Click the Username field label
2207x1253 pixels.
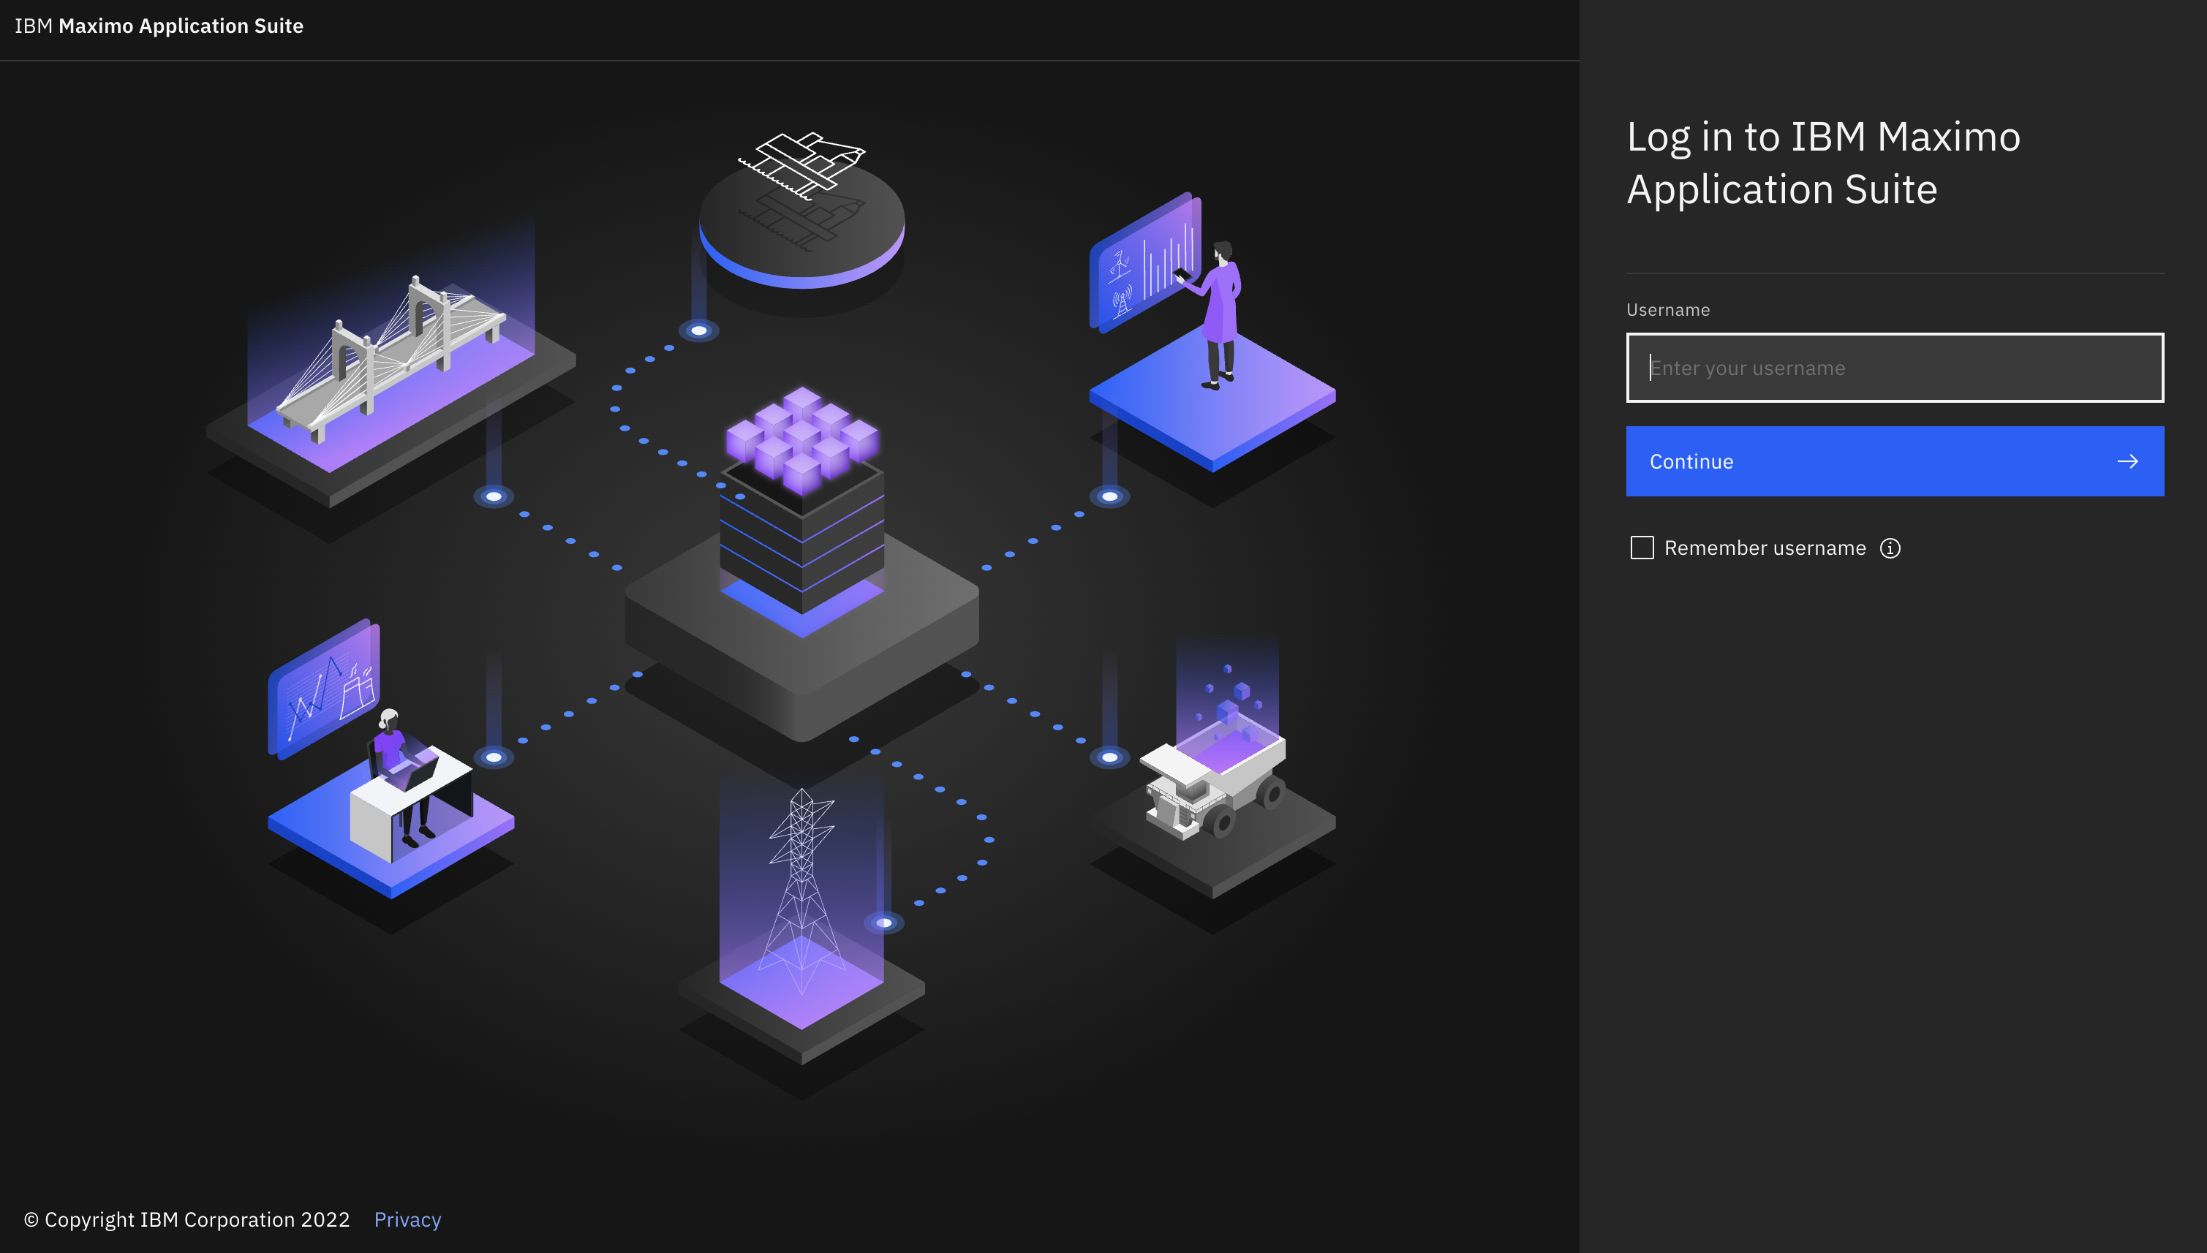1667,310
